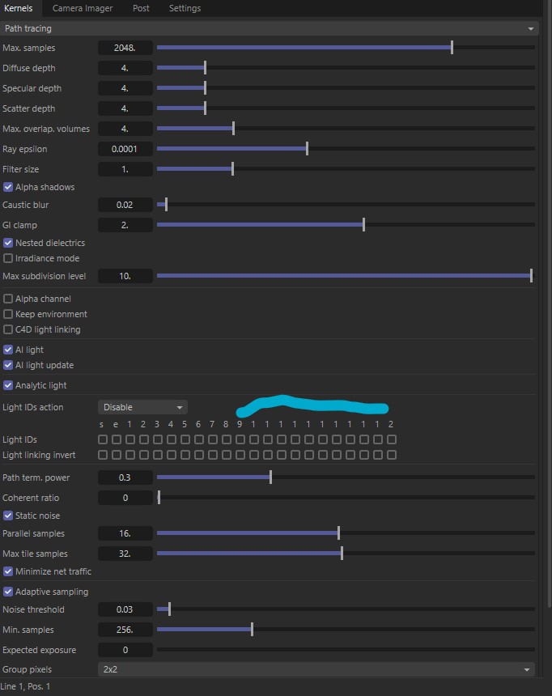This screenshot has width=552, height=696.
Task: Click the Diffuse depth slider
Action: [346, 68]
